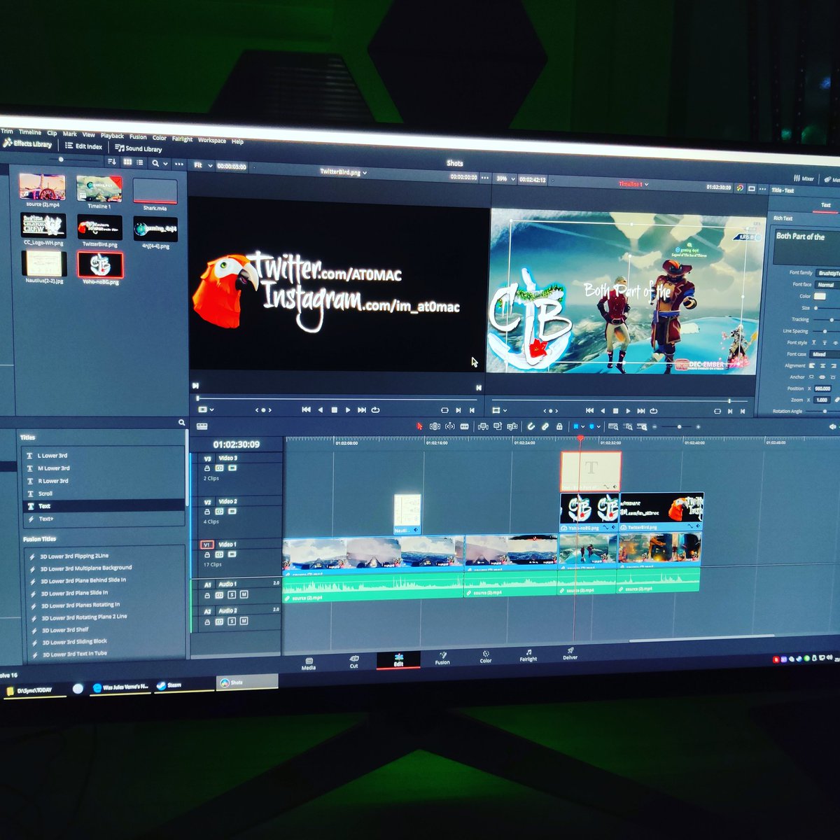Open the Fairlight menu in menu bar
The image size is (840, 840).
coord(182,139)
